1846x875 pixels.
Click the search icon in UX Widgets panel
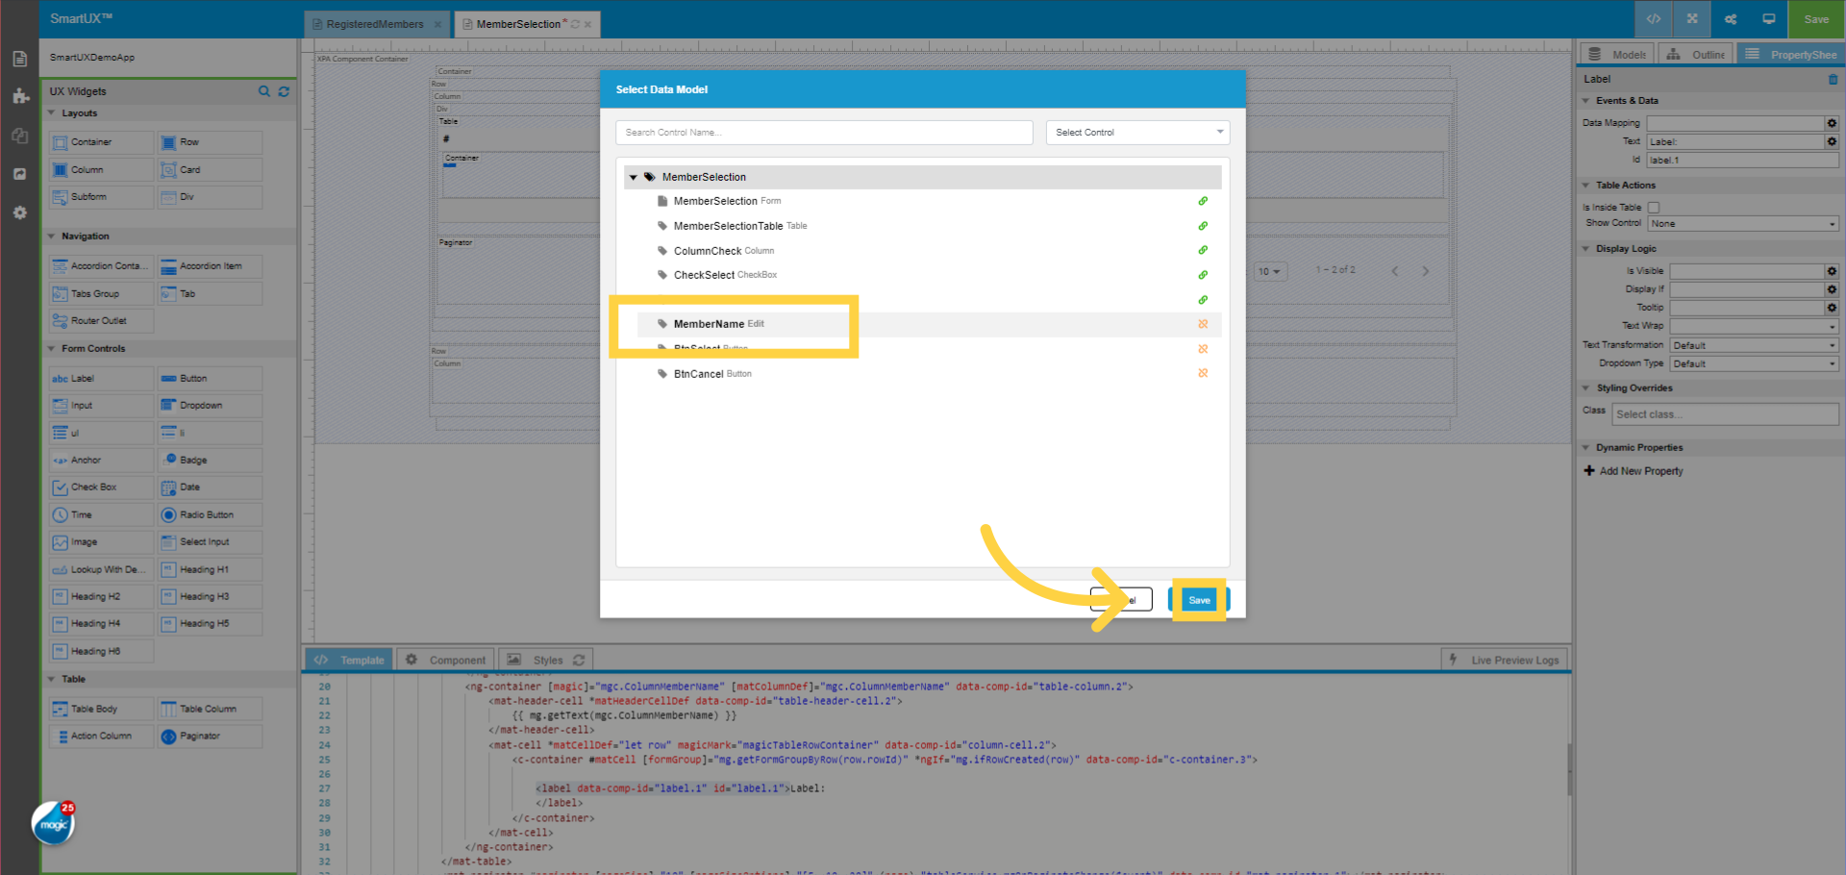264,91
